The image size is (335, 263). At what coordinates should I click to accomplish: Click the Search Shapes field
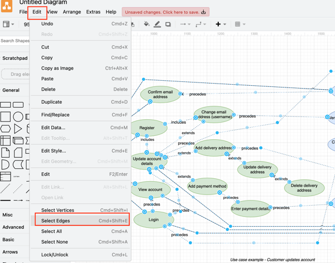(x=15, y=41)
